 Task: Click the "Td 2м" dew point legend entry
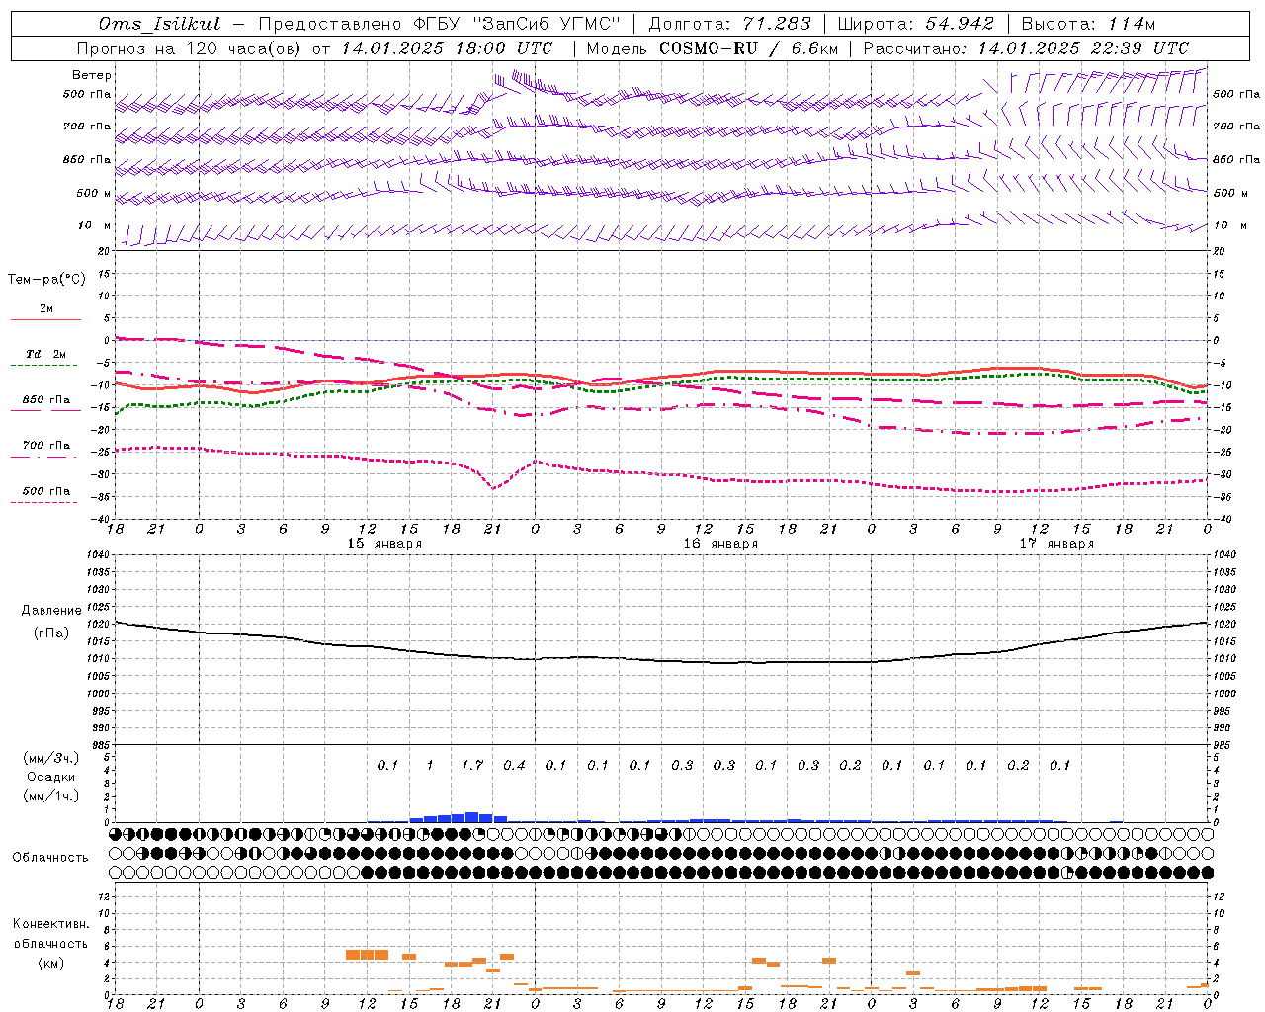45,354
